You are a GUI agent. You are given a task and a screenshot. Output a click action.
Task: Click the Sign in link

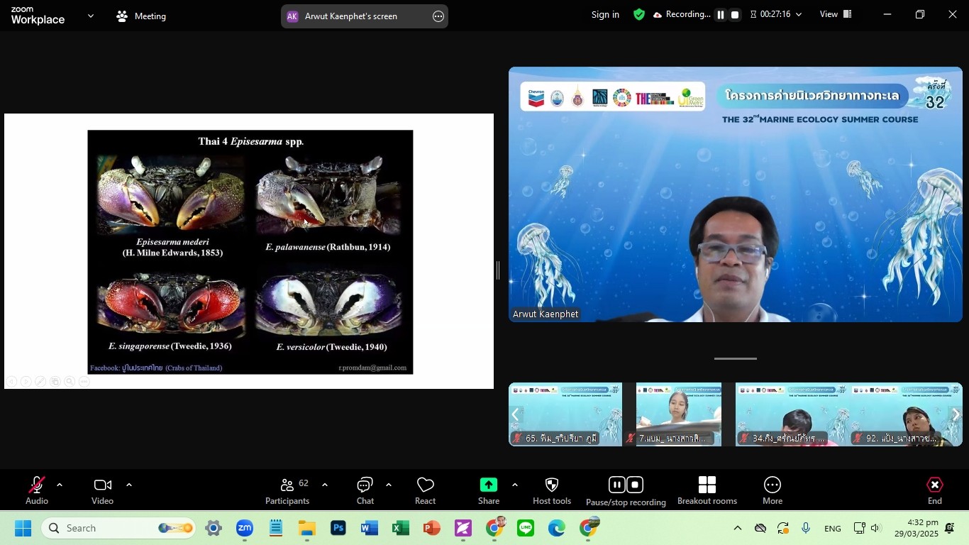[605, 14]
